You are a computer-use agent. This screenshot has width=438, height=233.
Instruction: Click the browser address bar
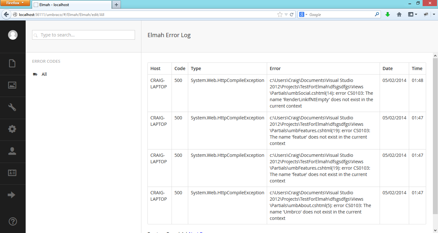147,14
